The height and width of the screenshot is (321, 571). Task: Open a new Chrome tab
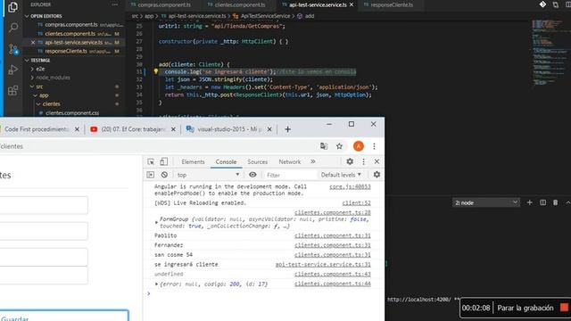[x=287, y=129]
